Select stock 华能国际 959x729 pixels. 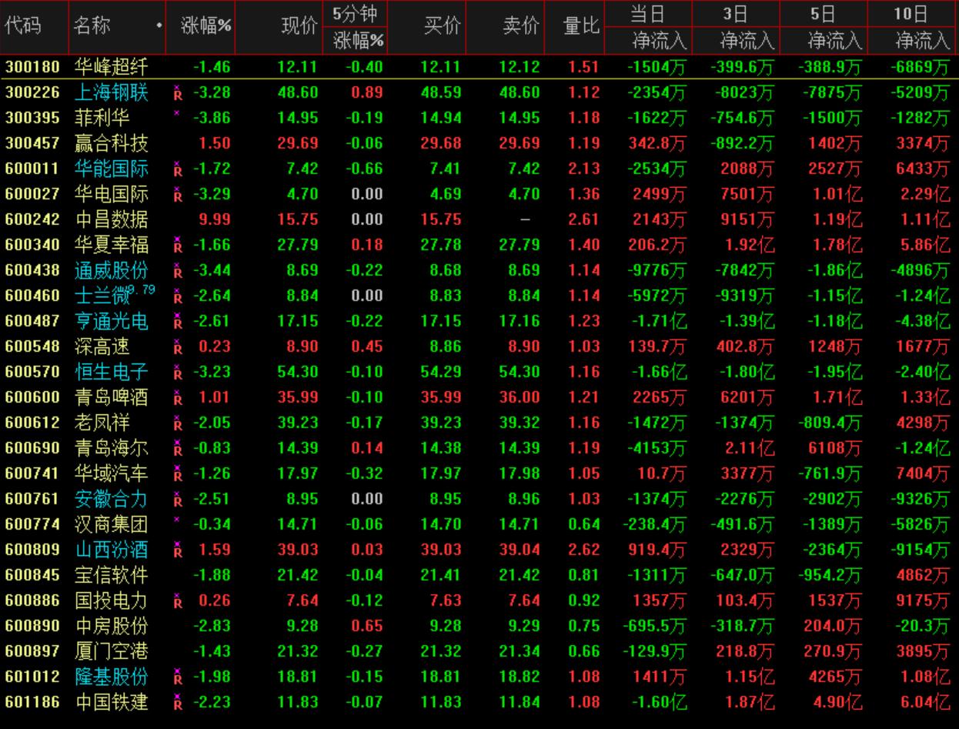click(x=111, y=169)
